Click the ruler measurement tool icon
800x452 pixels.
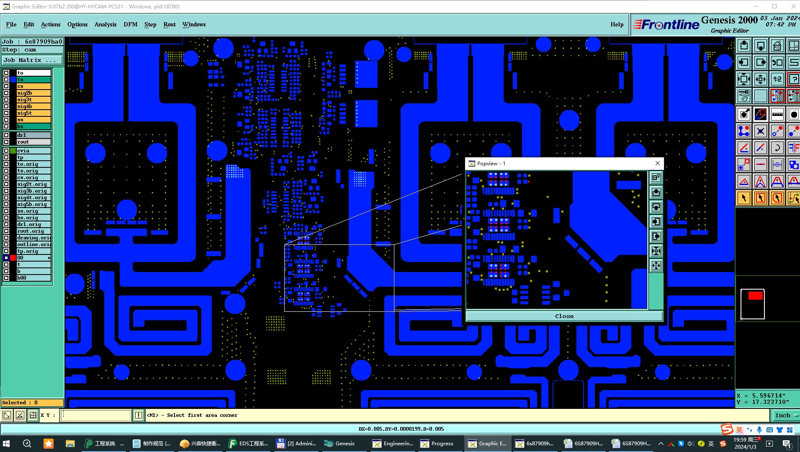777,114
